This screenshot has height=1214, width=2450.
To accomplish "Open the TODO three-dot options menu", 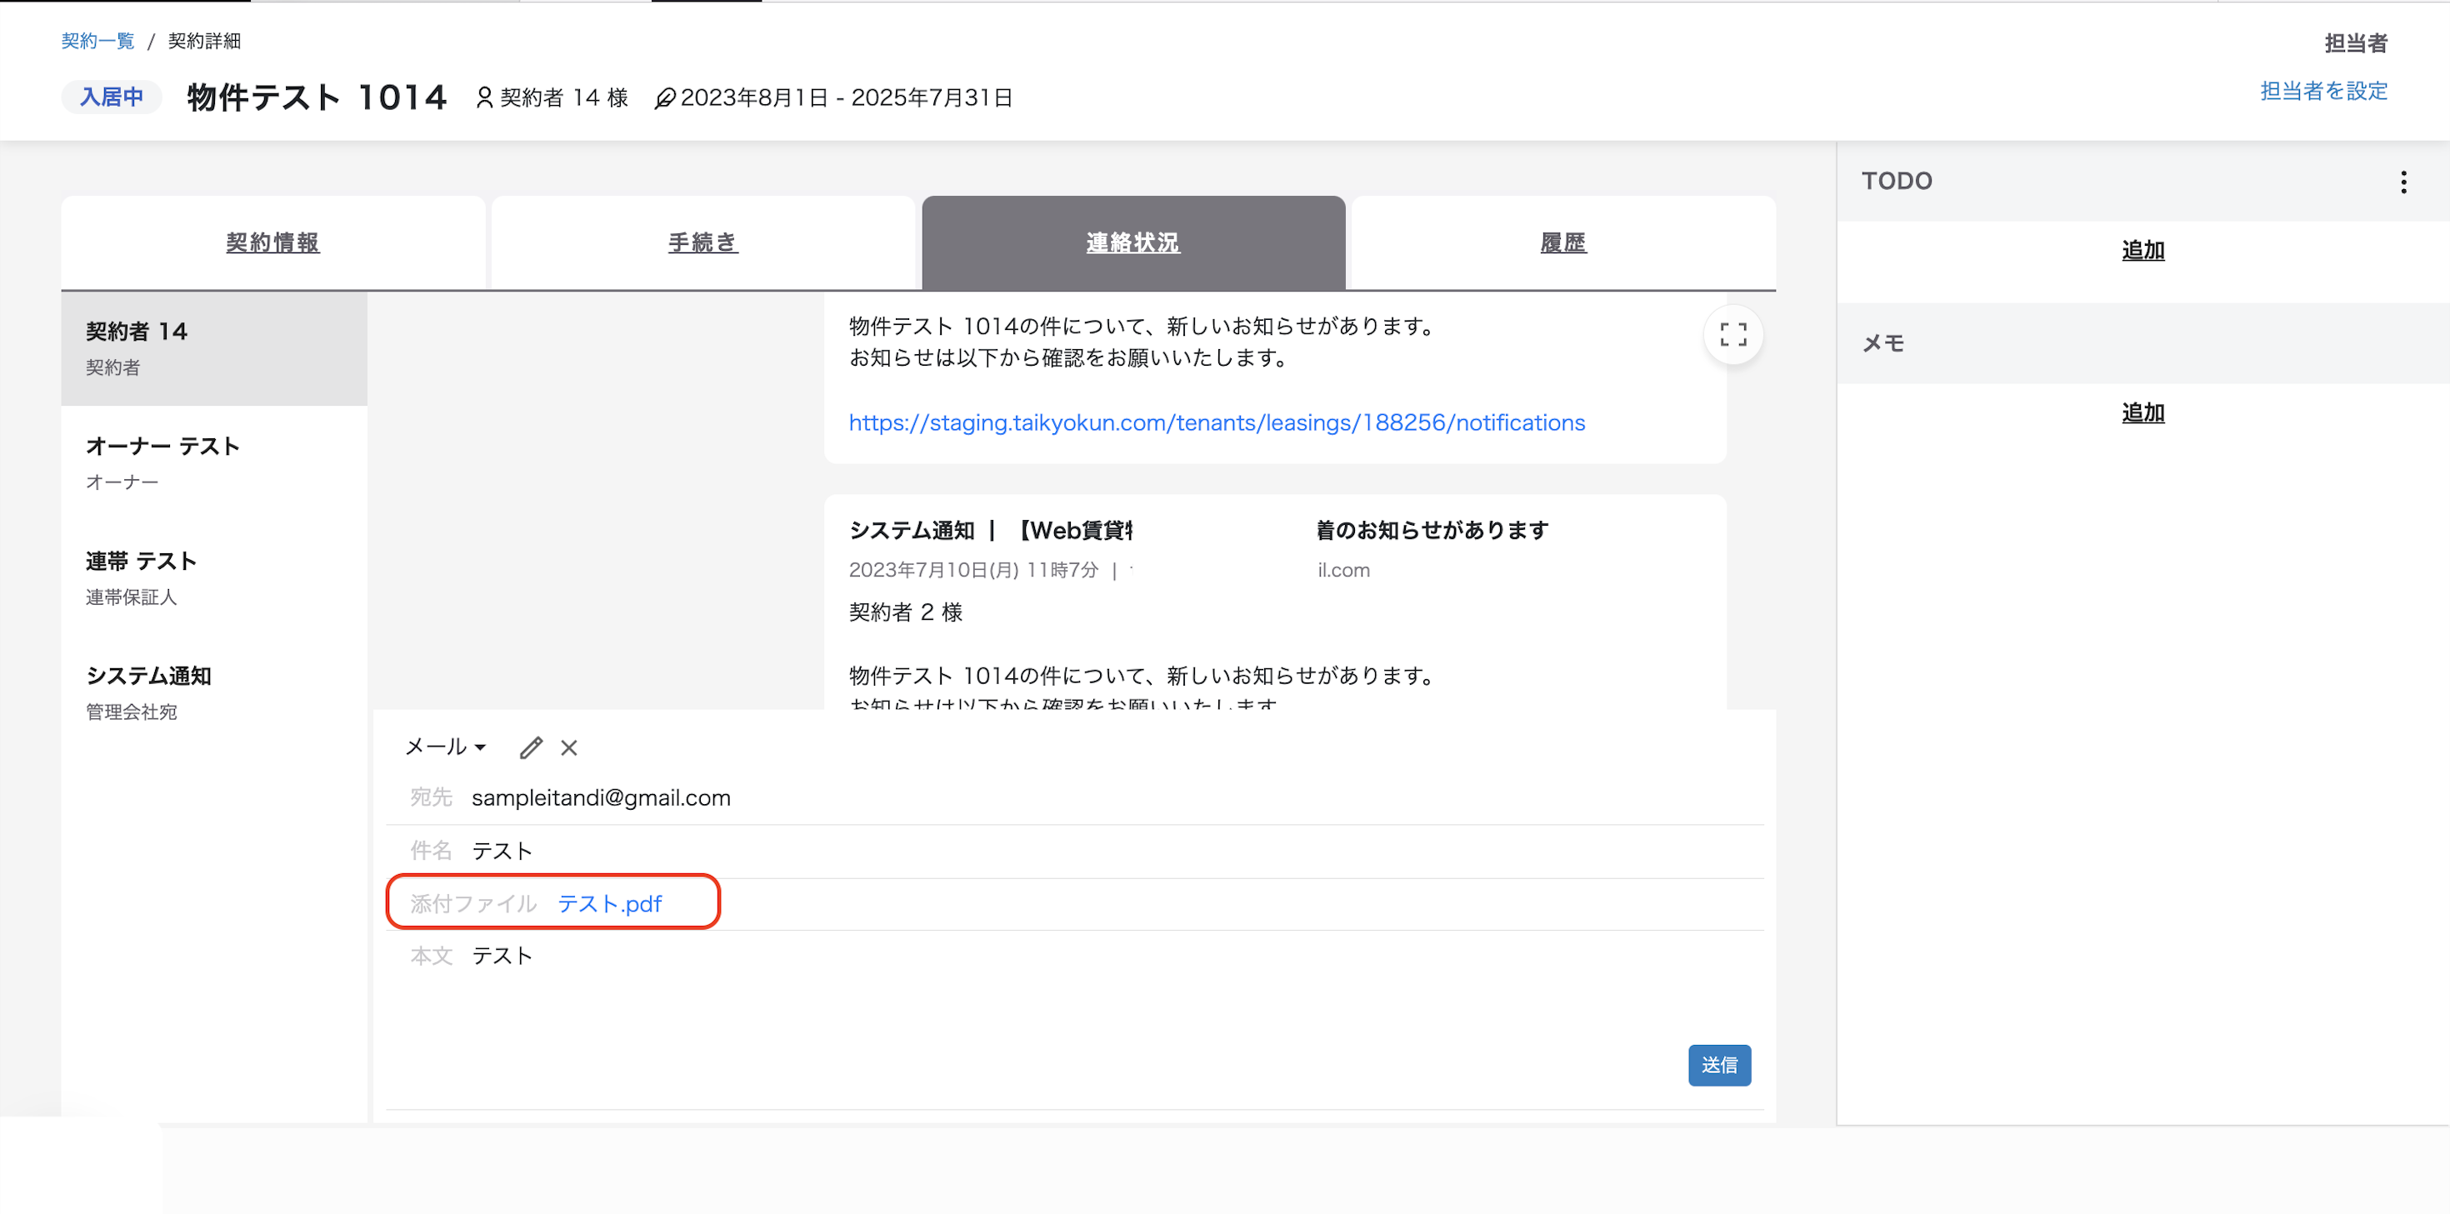I will 2403,182.
